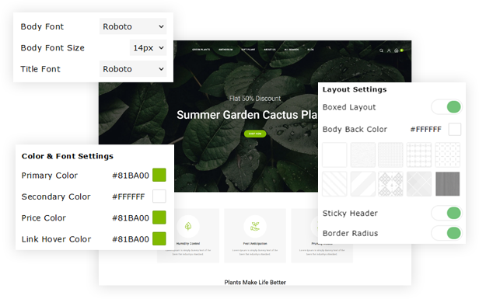The width and height of the screenshot is (479, 299).
Task: Click the Color & Font Settings heading
Action: [67, 156]
